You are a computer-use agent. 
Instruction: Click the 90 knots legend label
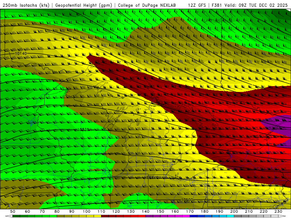click(x=72, y=211)
